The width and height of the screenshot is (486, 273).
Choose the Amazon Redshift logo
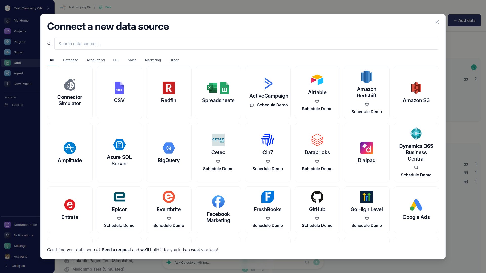click(367, 77)
